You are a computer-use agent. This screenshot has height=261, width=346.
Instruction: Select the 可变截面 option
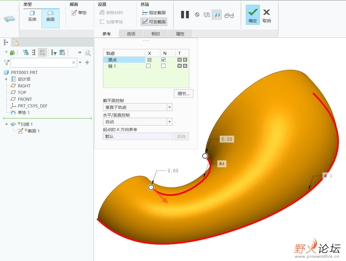(154, 22)
